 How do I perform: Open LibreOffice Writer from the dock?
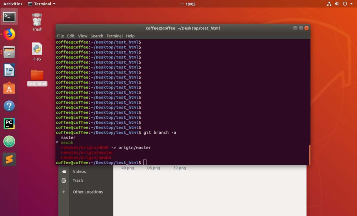tap(9, 70)
